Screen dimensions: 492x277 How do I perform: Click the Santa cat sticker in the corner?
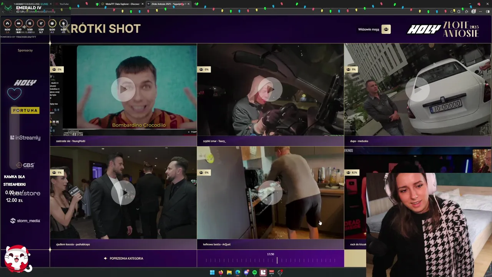(18, 259)
